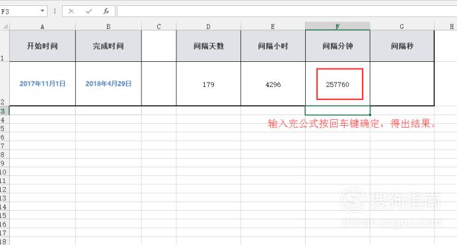Screen dimensions: 457x245
Task: Select the cell with value 4296
Action: pyautogui.click(x=273, y=84)
